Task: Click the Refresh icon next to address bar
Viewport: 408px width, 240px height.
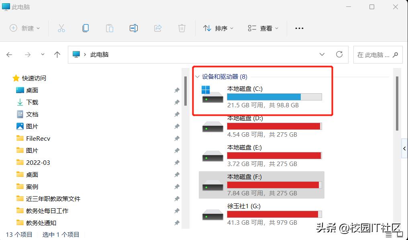Action: pos(339,54)
